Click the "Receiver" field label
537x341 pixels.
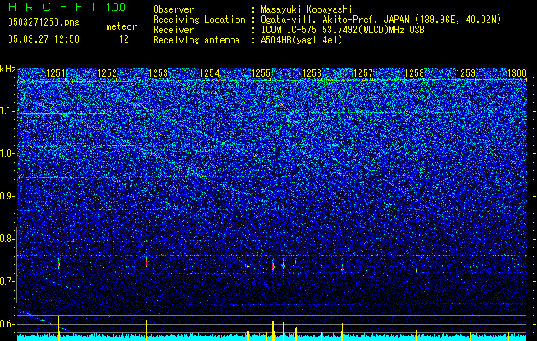coord(173,30)
